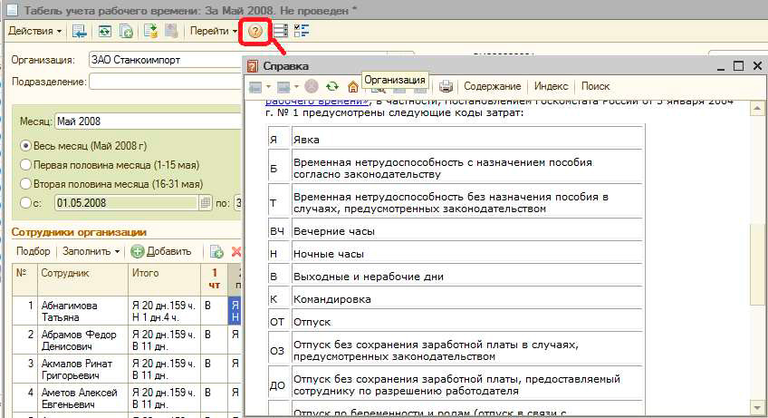The width and height of the screenshot is (768, 418).
Task: Click the Home icon in Справка toolbar
Action: (353, 87)
